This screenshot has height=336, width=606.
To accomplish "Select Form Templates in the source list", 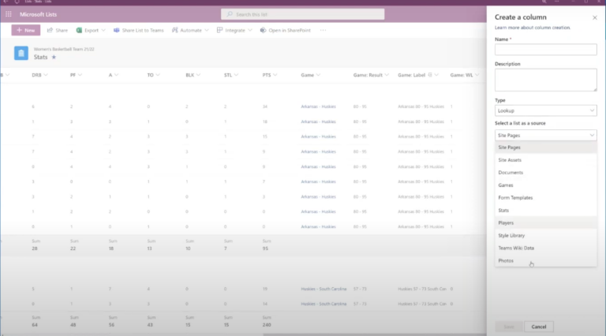I will pos(546,198).
